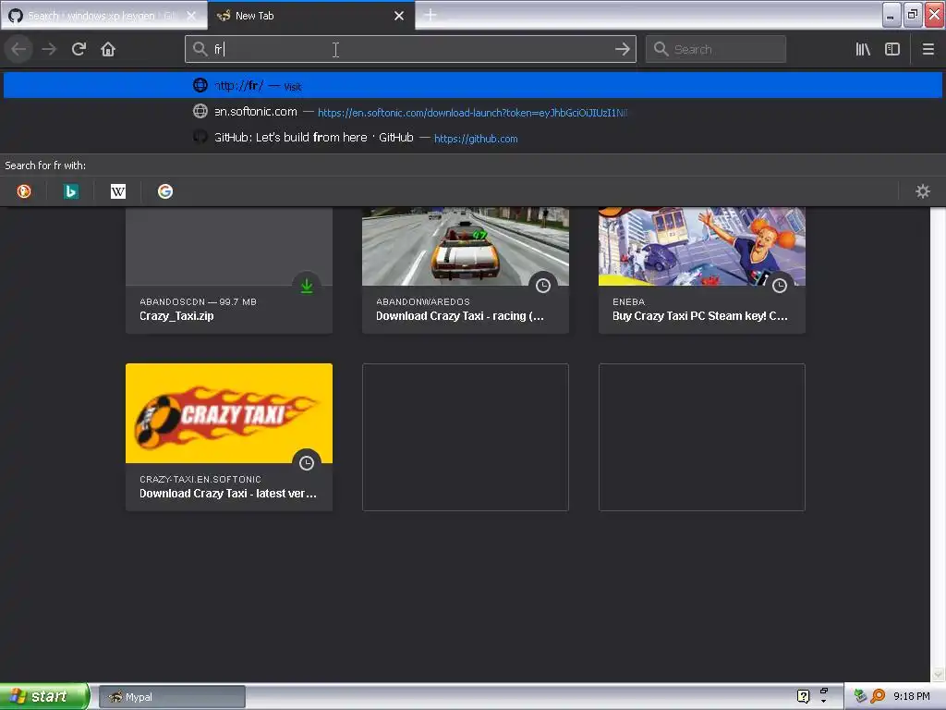Click history clock on Abandonwaredos tile
Screen dimensions: 946x710
(x=543, y=286)
